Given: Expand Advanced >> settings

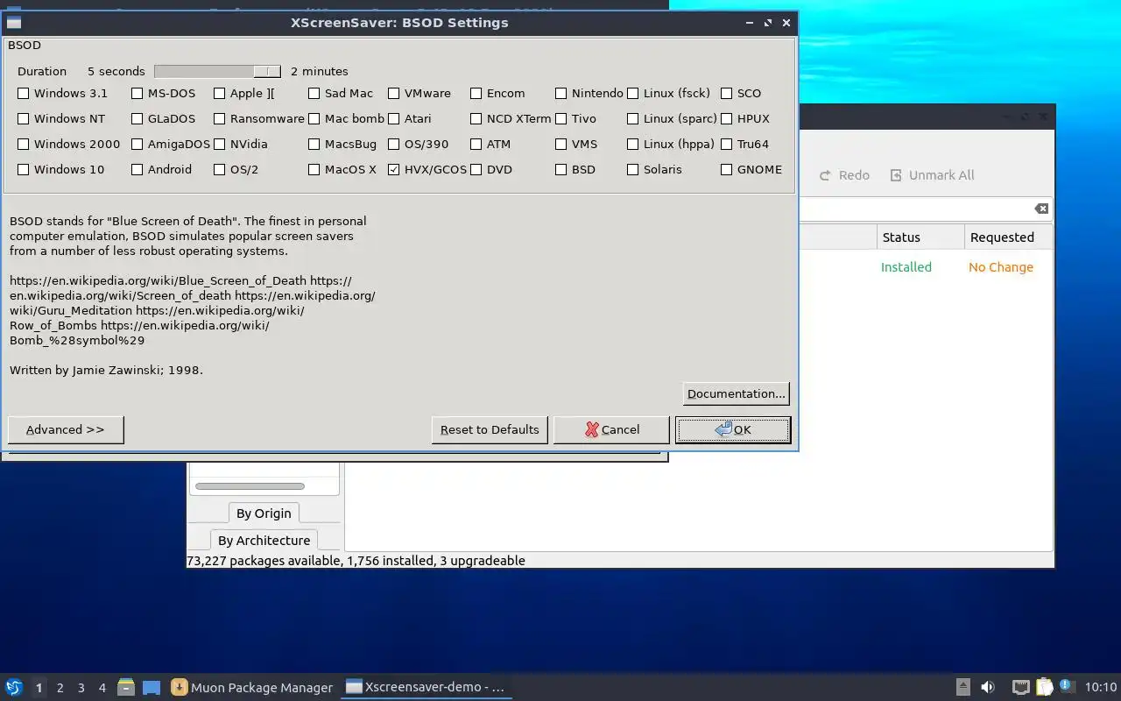Looking at the screenshot, I should tap(66, 429).
